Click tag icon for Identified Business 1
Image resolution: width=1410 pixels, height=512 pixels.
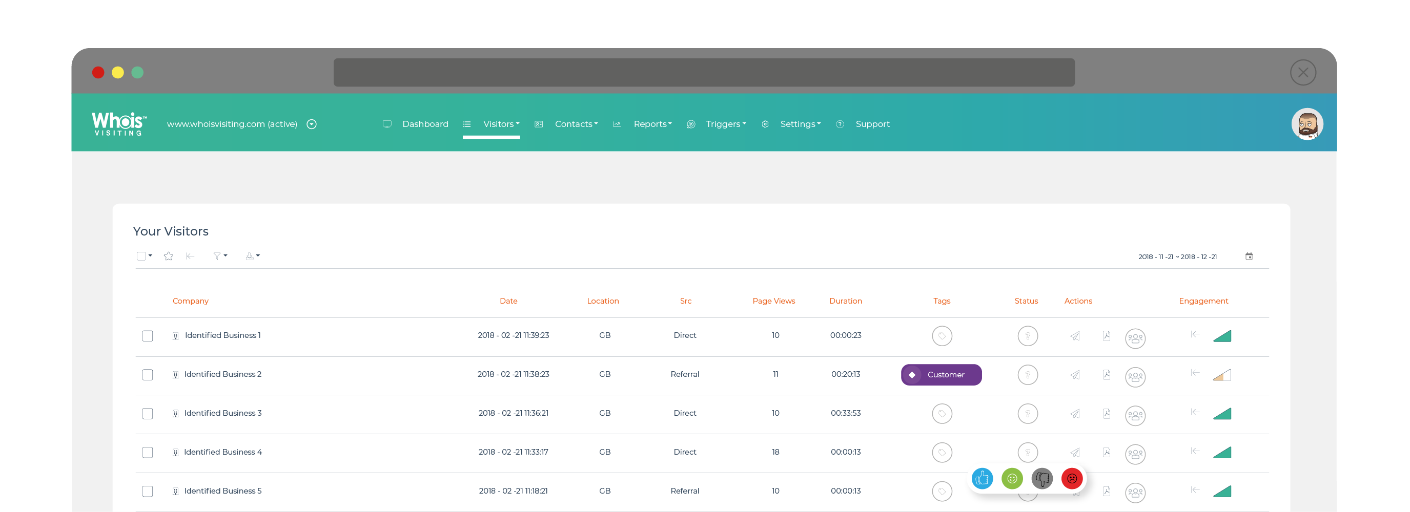942,336
